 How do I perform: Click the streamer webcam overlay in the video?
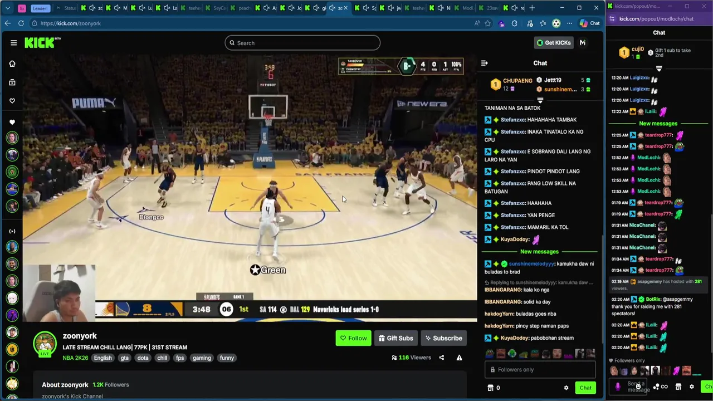60,294
